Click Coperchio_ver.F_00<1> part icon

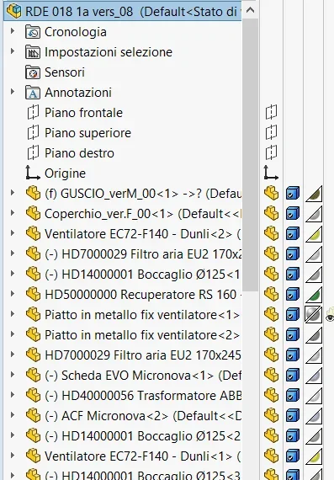[33, 213]
